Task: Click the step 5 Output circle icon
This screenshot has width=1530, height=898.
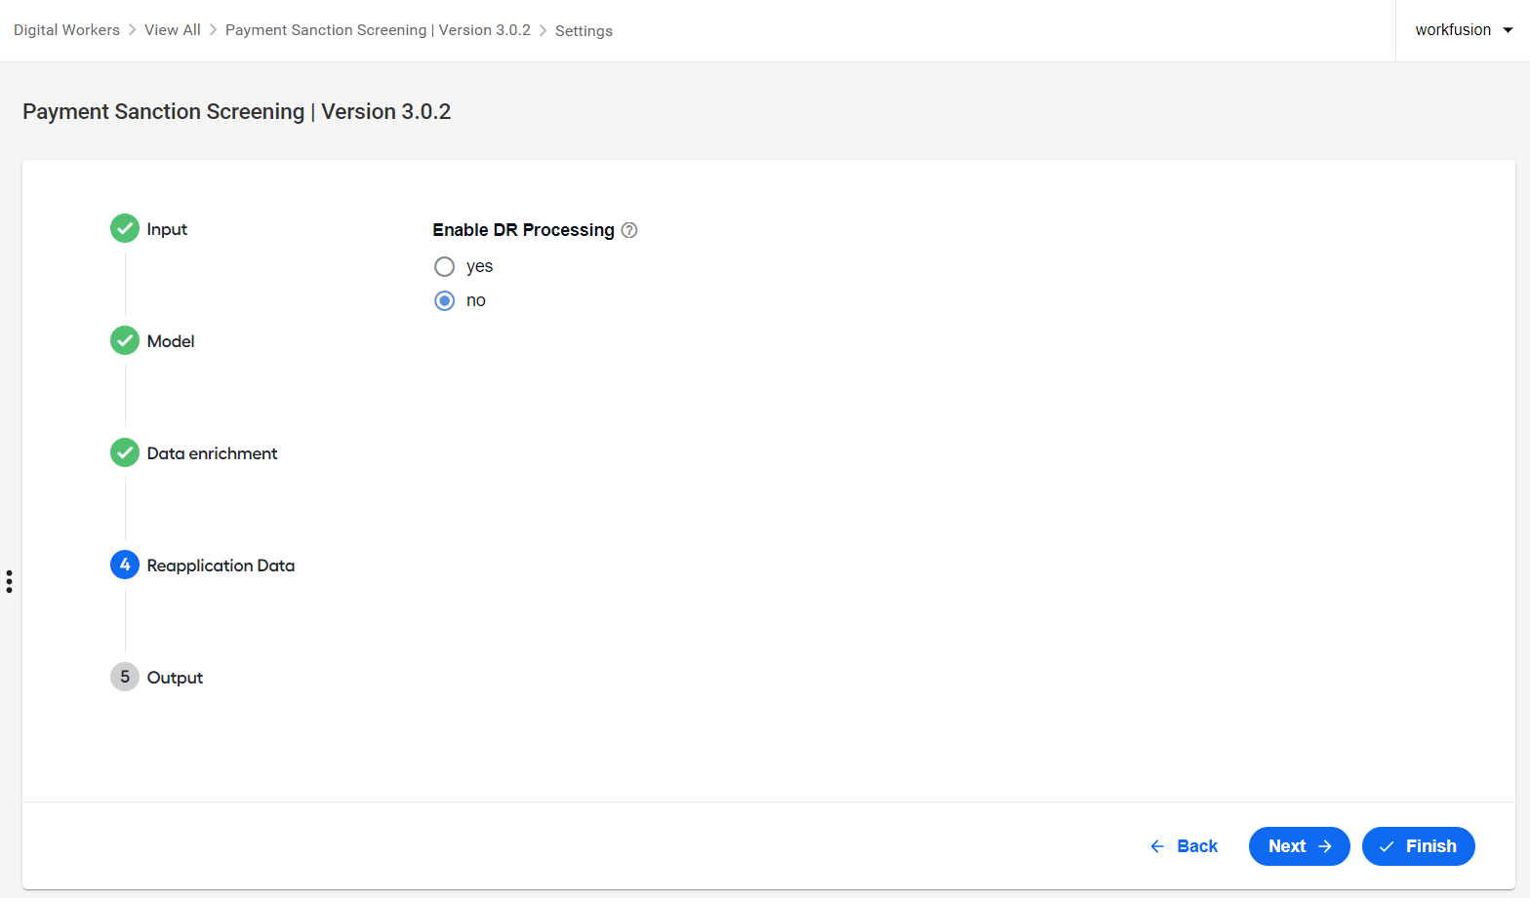Action: [125, 677]
